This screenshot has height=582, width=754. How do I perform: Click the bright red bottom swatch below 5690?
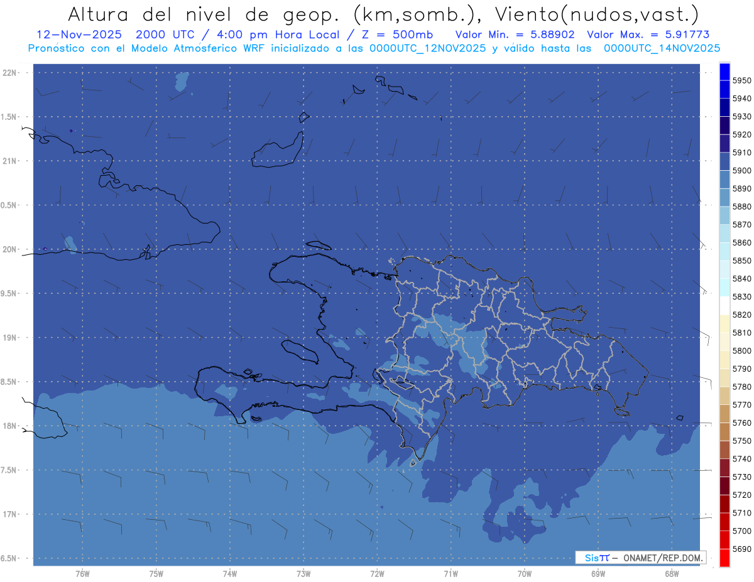point(724,558)
